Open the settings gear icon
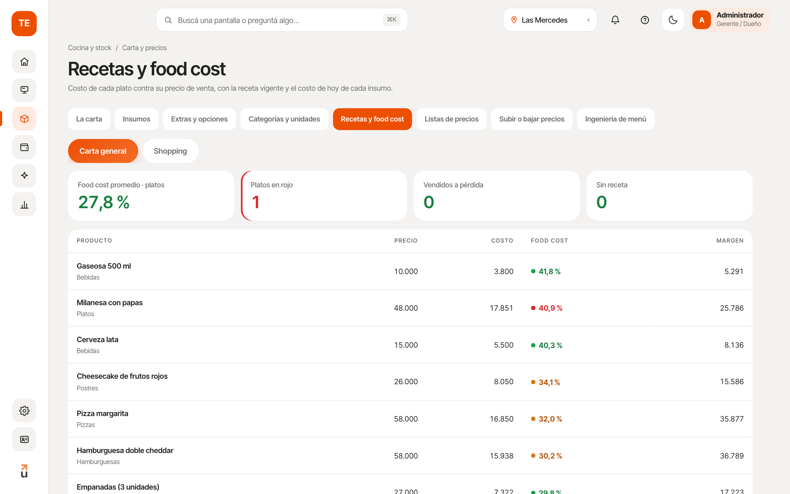790x494 pixels. (x=24, y=411)
